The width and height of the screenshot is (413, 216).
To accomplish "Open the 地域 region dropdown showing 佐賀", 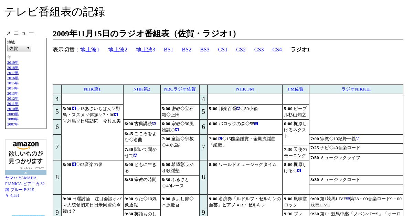I will click(19, 48).
